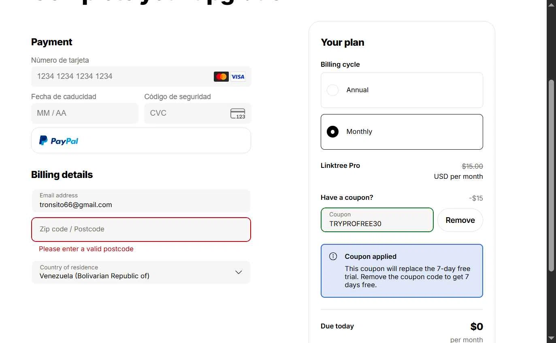Click the expiry date MM / AA field
Image resolution: width=556 pixels, height=343 pixels.
(85, 113)
